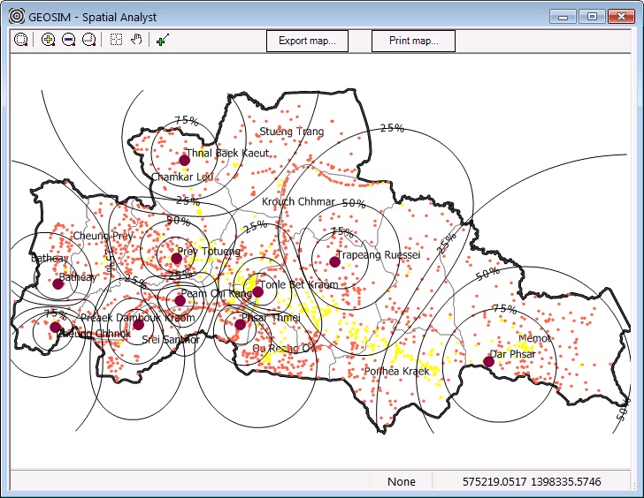644x498 pixels.
Task: Click the Phsar Thmei marker dot
Action: click(x=241, y=325)
